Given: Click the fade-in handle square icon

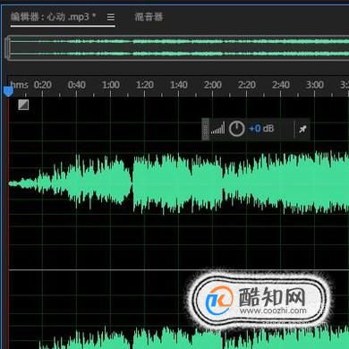Looking at the screenshot, I should (23, 105).
